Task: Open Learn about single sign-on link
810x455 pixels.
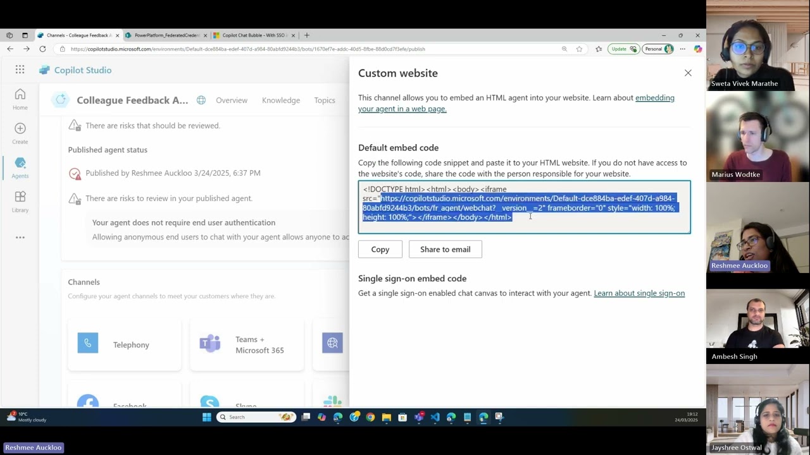Action: [x=639, y=293]
